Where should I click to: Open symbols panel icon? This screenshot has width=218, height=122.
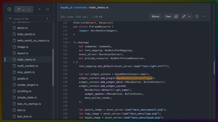pyautogui.click(x=197, y=17)
